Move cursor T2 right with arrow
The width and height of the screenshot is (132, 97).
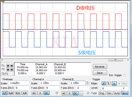pyautogui.click(x=12, y=70)
